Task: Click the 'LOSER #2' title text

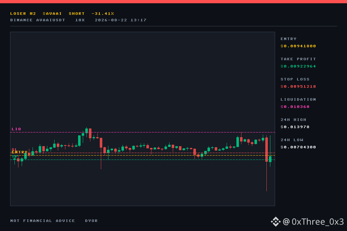Action: [23, 14]
